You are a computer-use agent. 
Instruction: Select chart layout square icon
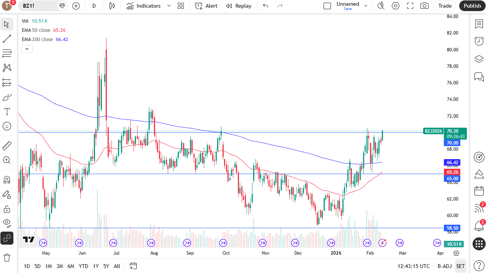tap(327, 6)
